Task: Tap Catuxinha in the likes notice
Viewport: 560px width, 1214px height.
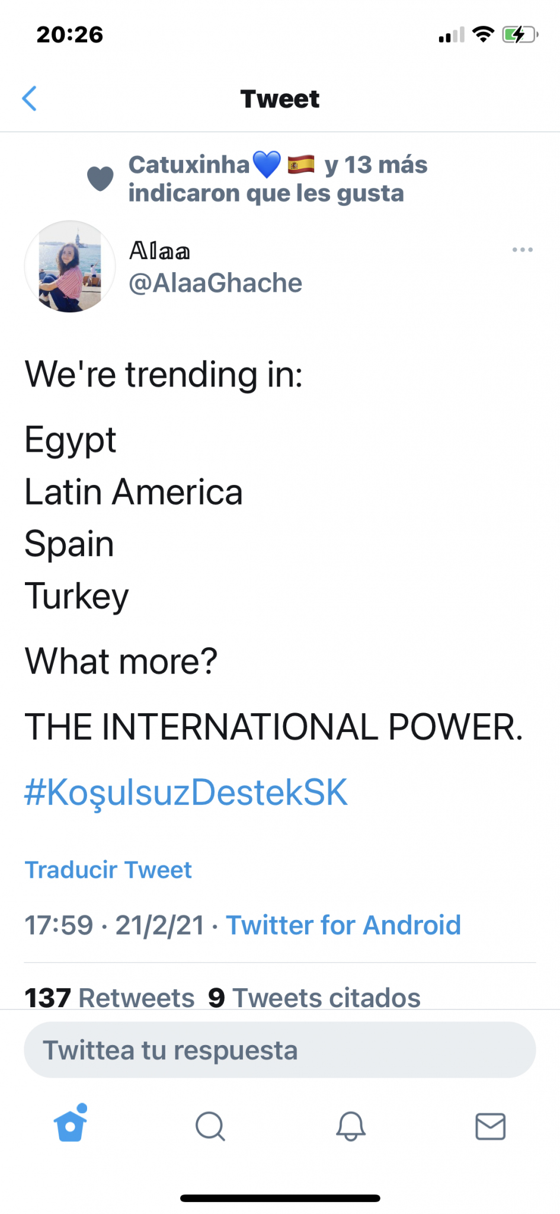Action: [x=190, y=165]
